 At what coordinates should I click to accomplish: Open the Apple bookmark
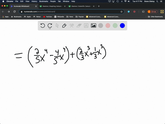(x=27, y=17)
